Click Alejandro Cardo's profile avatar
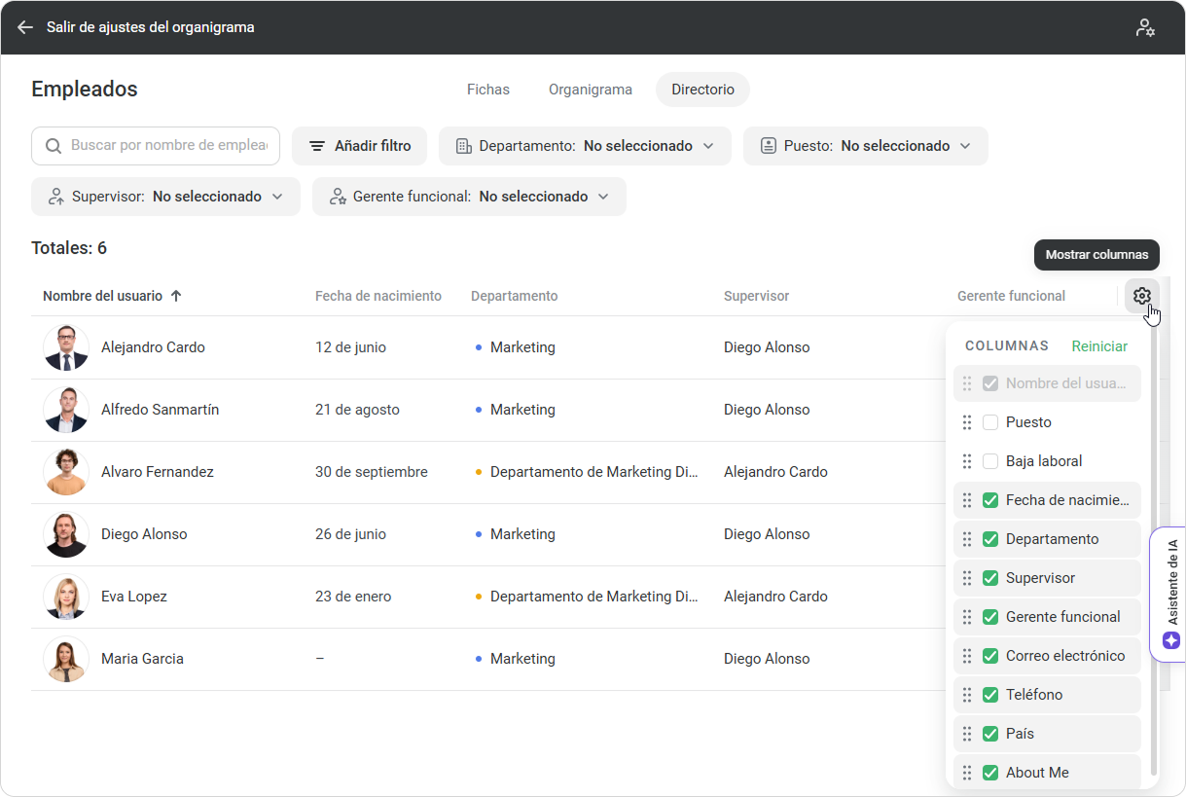This screenshot has width=1186, height=797. (x=66, y=347)
